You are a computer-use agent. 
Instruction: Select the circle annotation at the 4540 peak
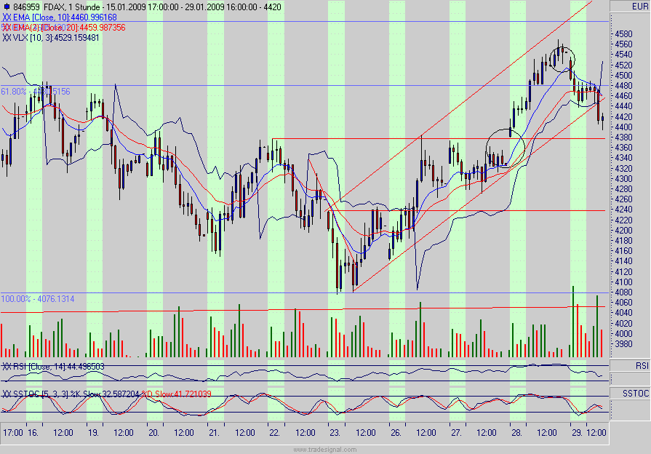pos(561,57)
